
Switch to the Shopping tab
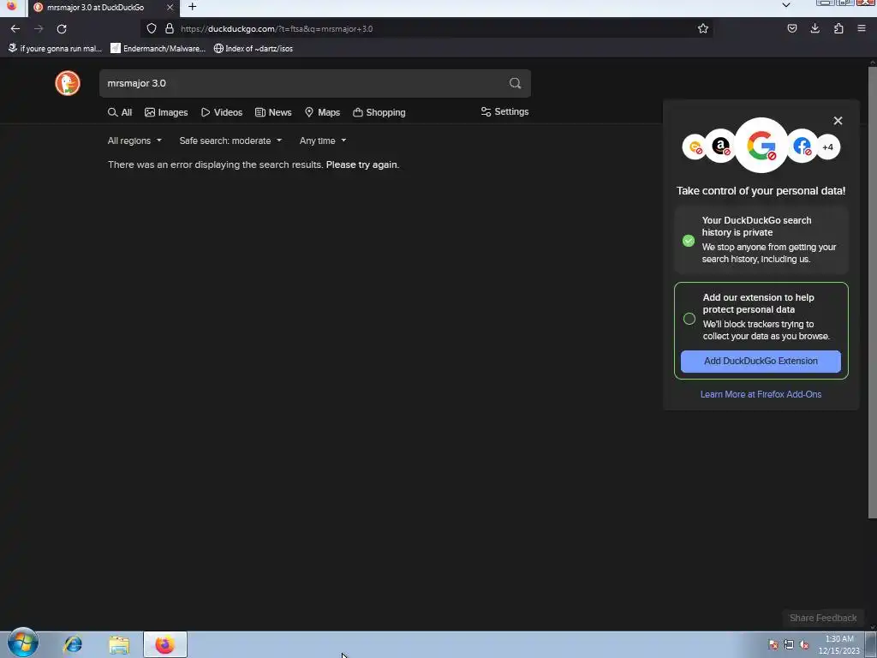pyautogui.click(x=379, y=112)
